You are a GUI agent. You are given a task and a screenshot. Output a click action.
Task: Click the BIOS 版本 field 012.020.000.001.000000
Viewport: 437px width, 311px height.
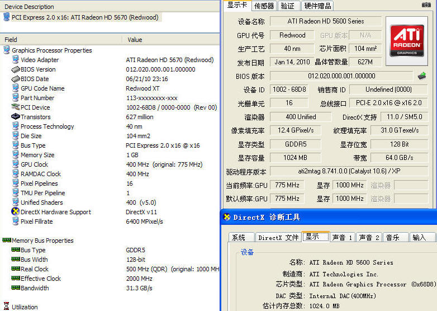pos(341,76)
